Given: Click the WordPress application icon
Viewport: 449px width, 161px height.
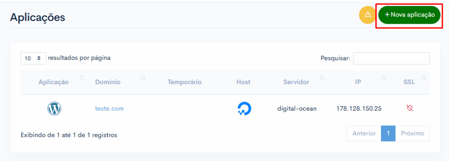Looking at the screenshot, I should click(54, 109).
